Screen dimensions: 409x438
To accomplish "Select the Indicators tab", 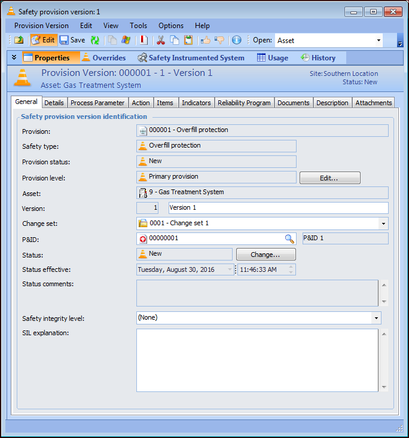I will [x=196, y=103].
